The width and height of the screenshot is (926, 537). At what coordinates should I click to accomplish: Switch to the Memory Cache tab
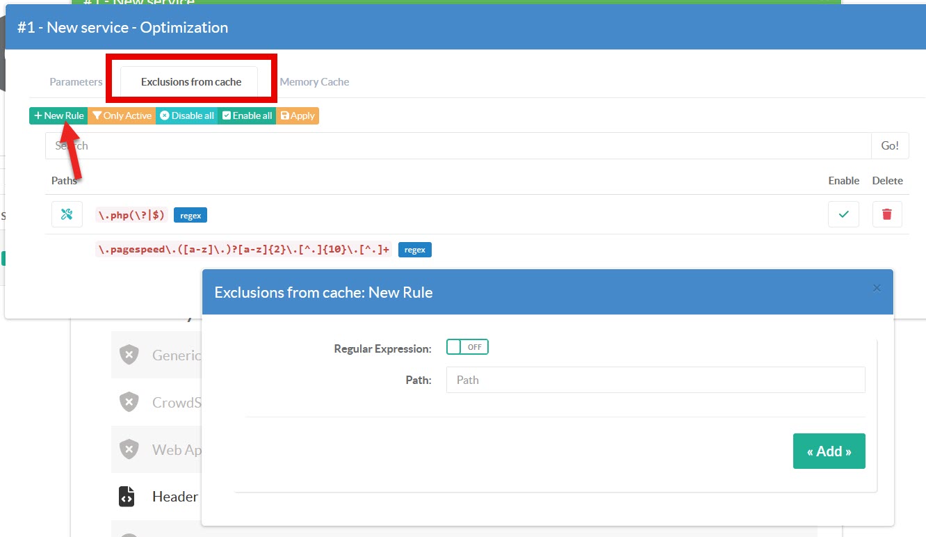pyautogui.click(x=314, y=82)
